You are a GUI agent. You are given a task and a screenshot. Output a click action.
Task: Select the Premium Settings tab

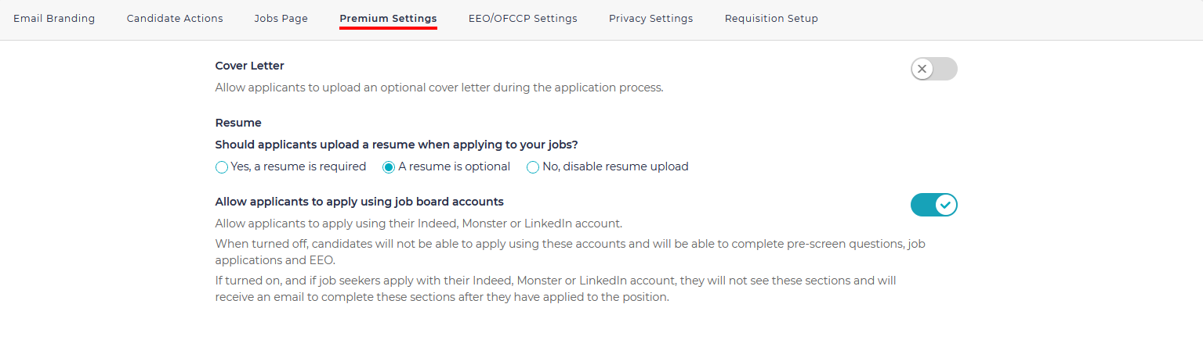pyautogui.click(x=388, y=19)
